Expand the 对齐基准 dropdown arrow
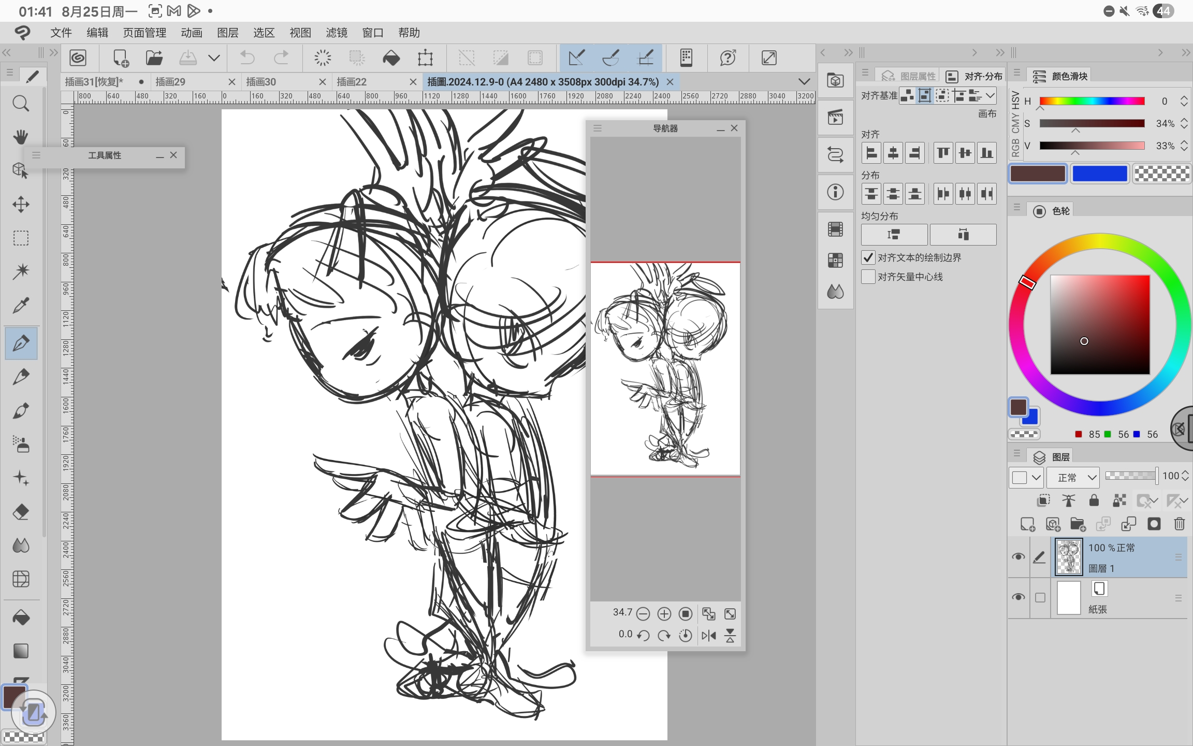The width and height of the screenshot is (1193, 746). point(990,95)
